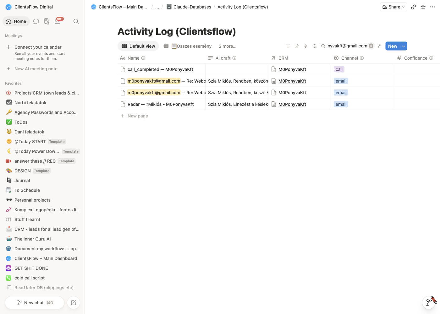Open the To Schedule page
This screenshot has height=314, width=440.
point(43,190)
